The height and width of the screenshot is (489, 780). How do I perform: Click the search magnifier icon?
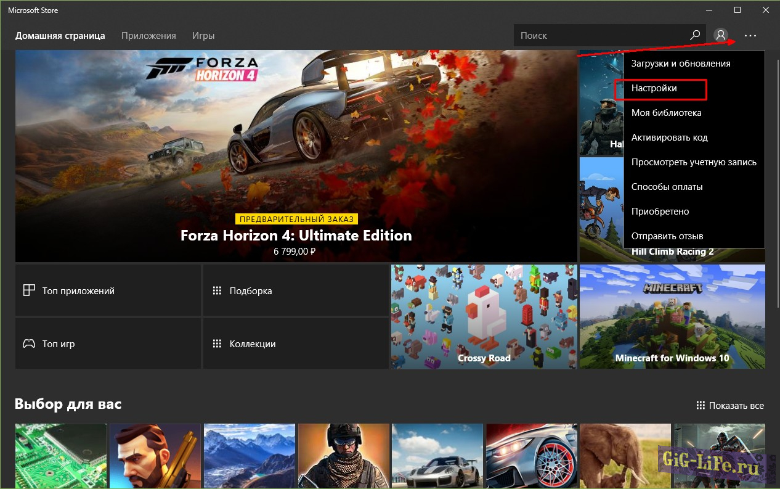click(x=695, y=35)
